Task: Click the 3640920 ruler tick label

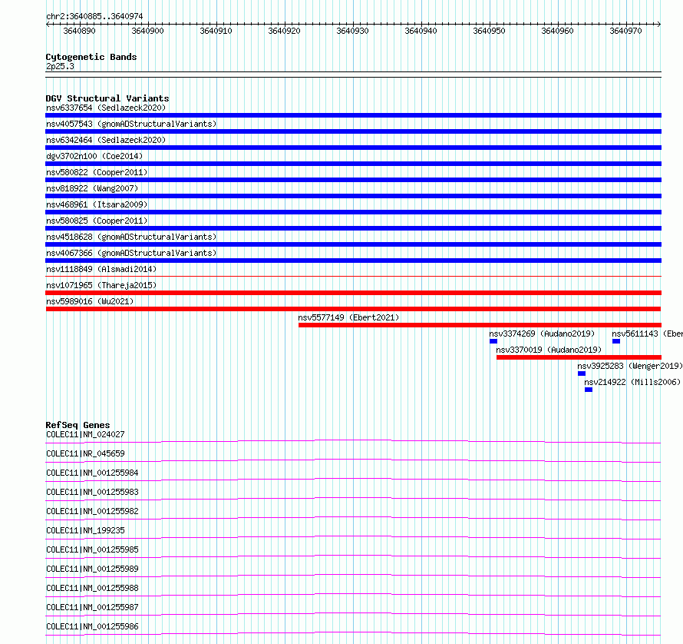Action: click(284, 31)
